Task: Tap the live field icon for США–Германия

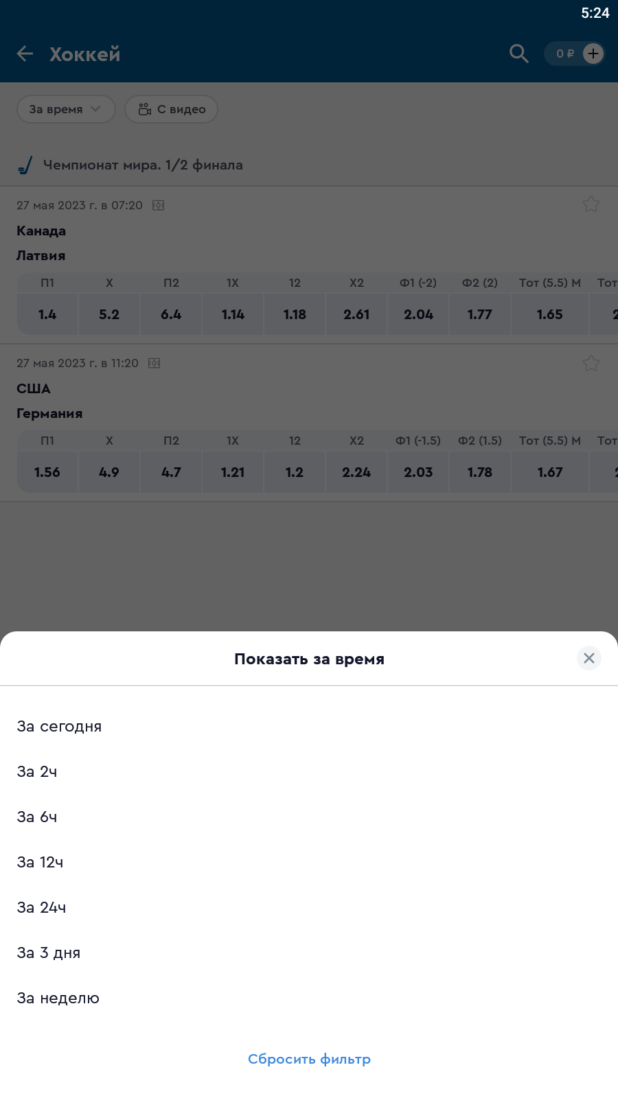Action: click(154, 363)
